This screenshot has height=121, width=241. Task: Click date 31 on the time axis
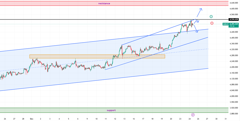pos(226,118)
